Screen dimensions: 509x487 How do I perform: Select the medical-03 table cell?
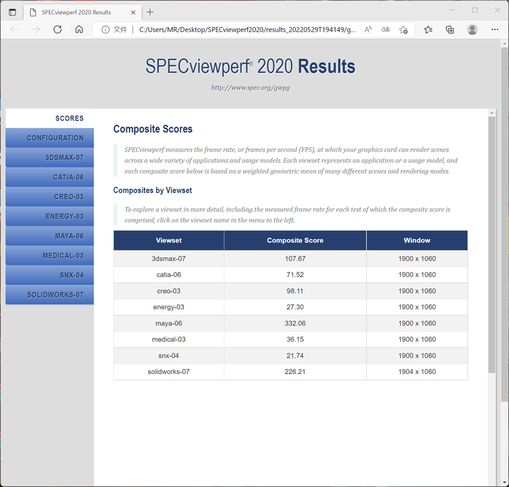(x=169, y=340)
